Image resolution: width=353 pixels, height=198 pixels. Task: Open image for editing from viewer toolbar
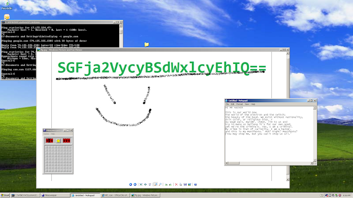(x=190, y=185)
